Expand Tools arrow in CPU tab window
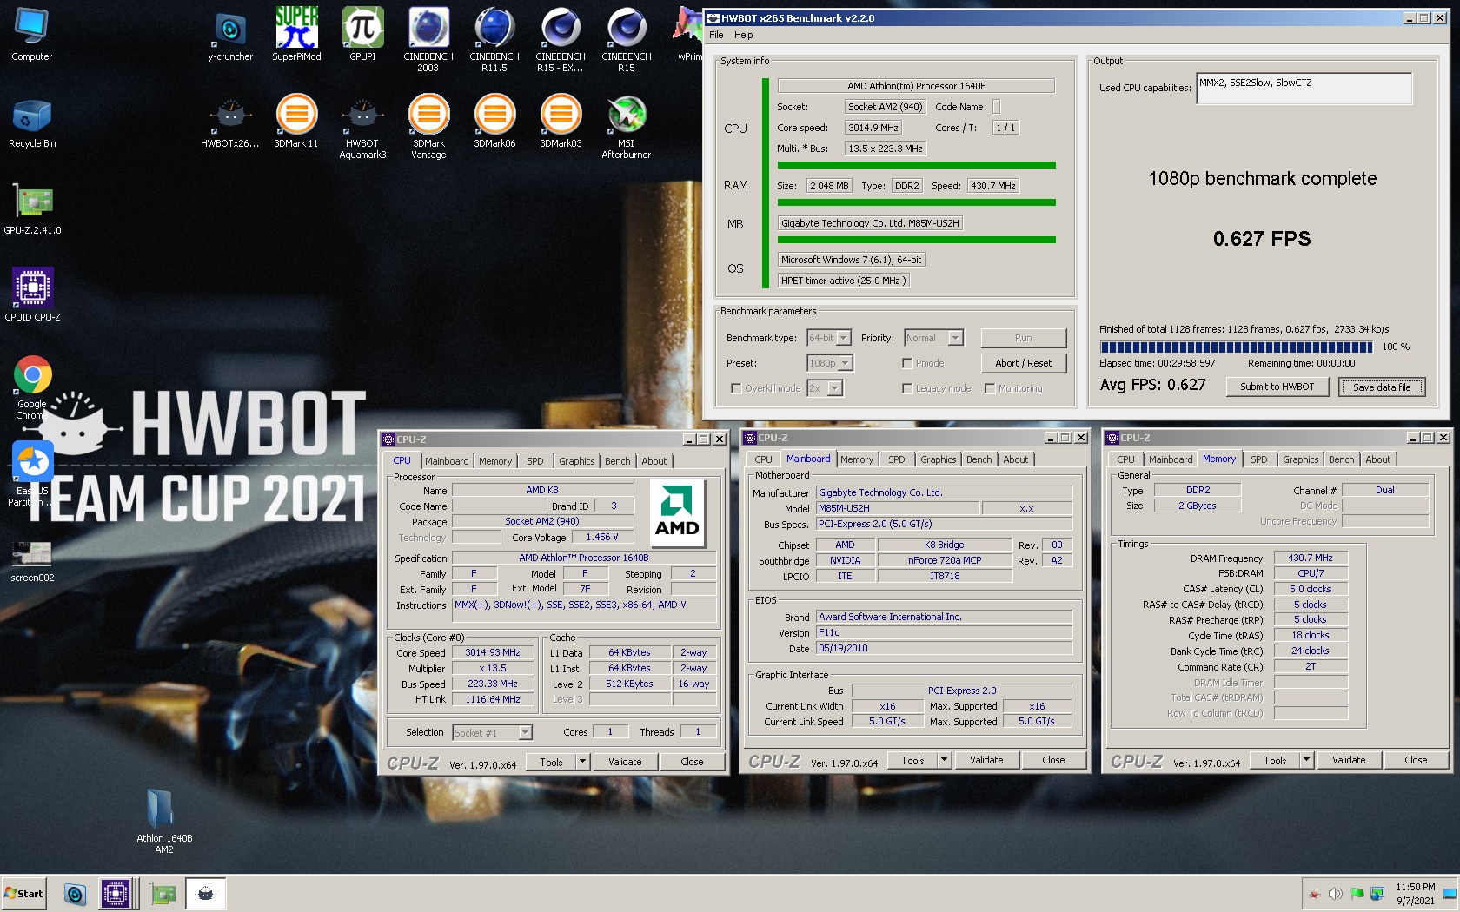1460x912 pixels. pyautogui.click(x=582, y=762)
